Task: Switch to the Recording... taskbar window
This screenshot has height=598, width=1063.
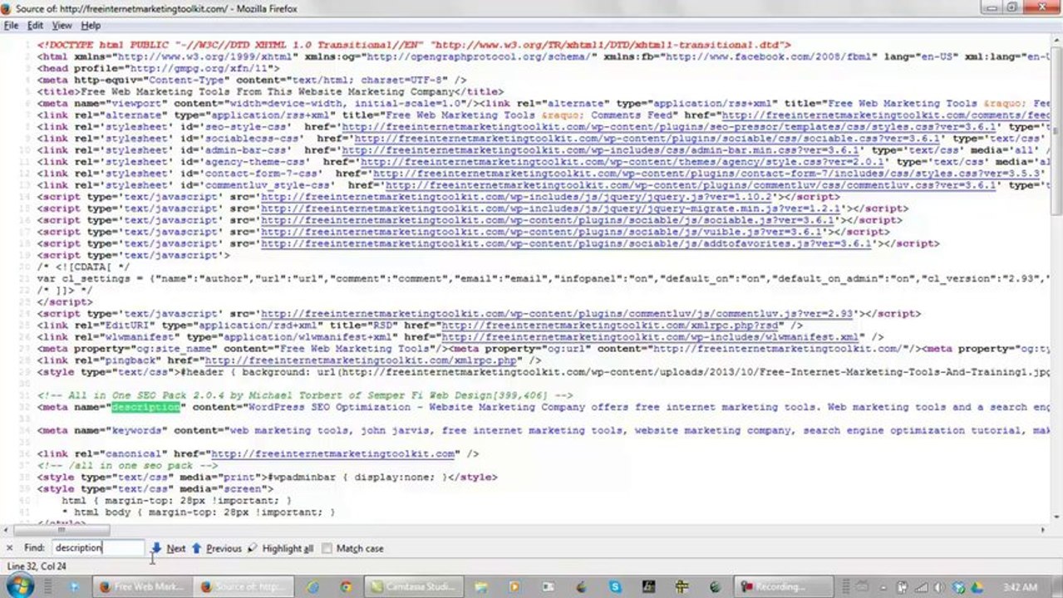Action: 785,586
